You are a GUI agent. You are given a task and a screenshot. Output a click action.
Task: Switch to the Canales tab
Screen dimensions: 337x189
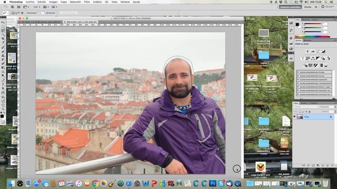tap(304, 103)
